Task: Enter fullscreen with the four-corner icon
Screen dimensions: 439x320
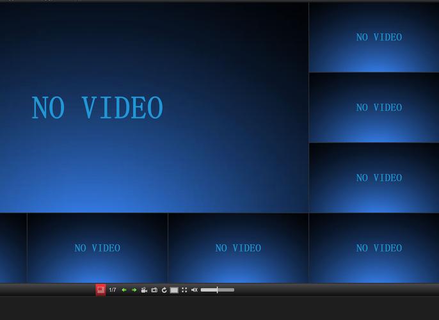Action: pos(184,290)
